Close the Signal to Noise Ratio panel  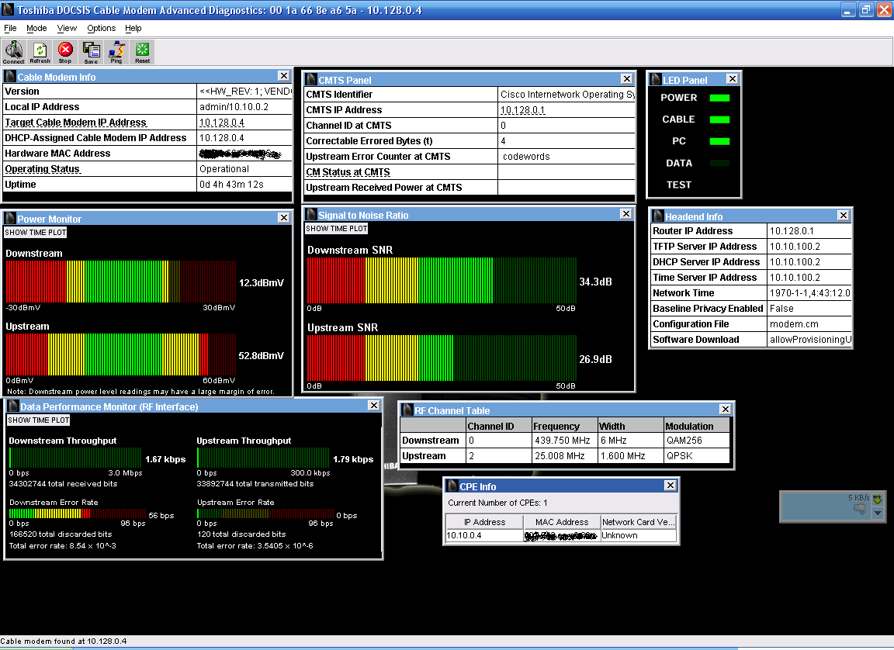(626, 213)
